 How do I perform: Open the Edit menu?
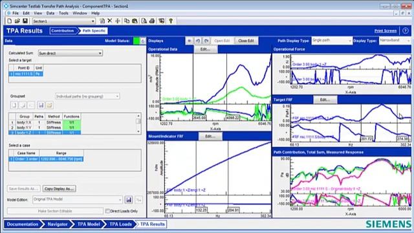coord(26,13)
